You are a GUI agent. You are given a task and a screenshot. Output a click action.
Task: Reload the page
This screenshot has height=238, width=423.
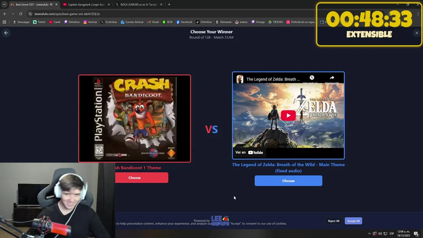pos(20,14)
